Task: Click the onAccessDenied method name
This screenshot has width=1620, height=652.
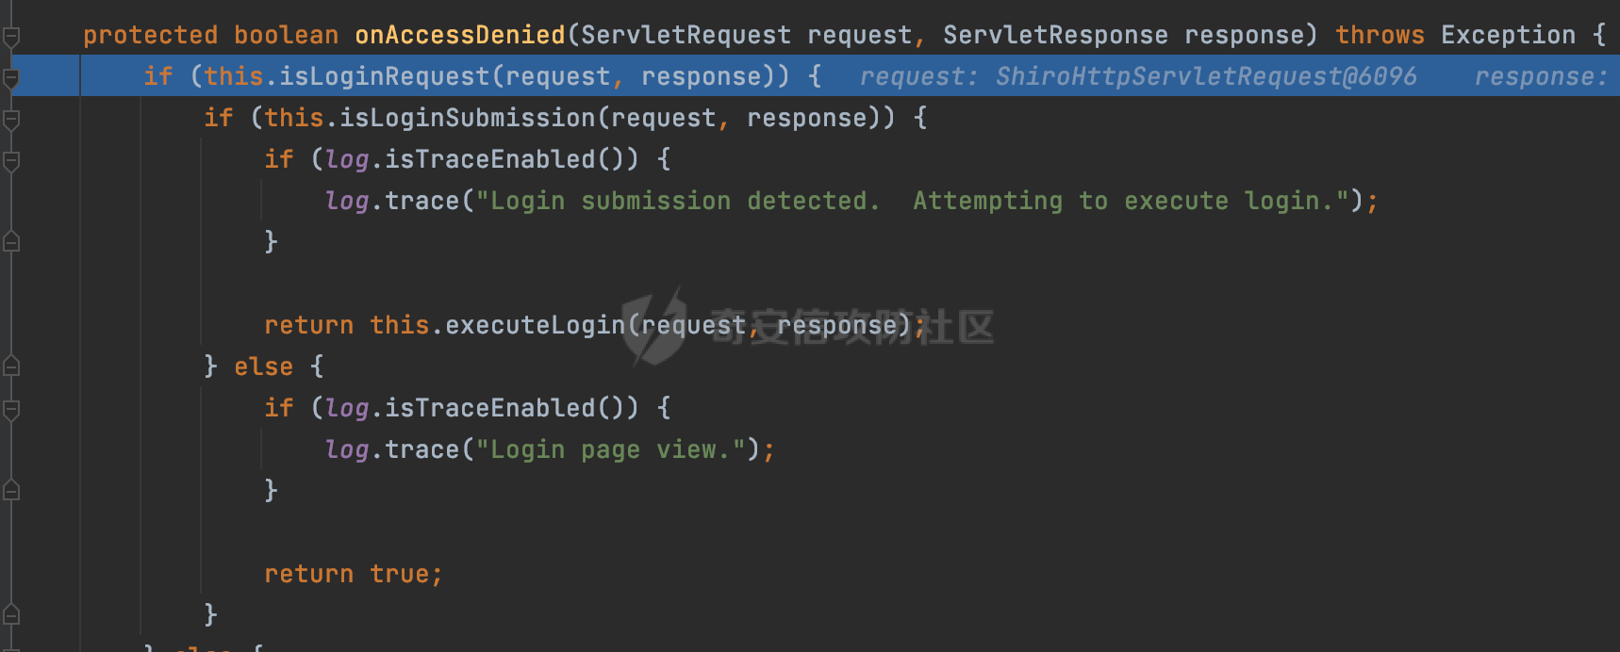Action: (459, 35)
